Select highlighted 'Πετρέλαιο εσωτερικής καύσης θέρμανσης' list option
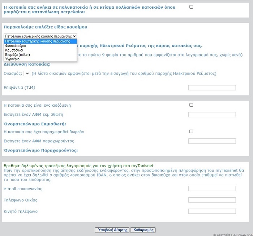Viewport: 253px width, 236px height. (x=38, y=41)
